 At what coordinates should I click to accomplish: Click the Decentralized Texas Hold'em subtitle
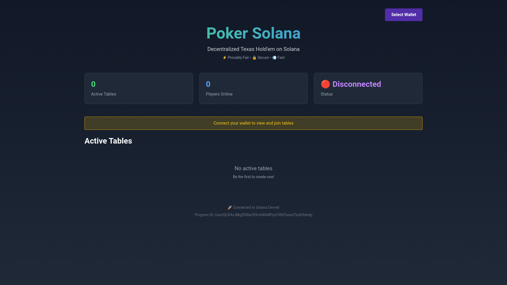(253, 49)
